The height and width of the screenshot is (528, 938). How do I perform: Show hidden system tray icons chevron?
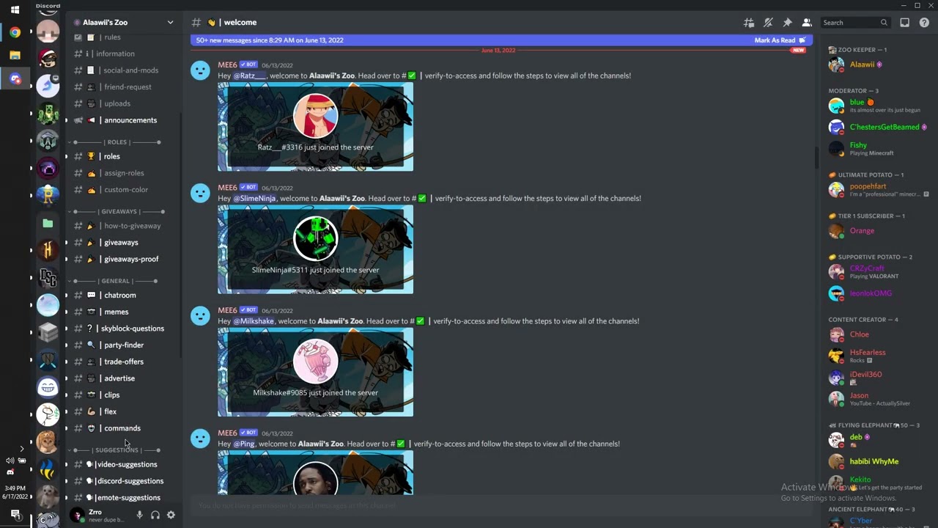coord(21,448)
